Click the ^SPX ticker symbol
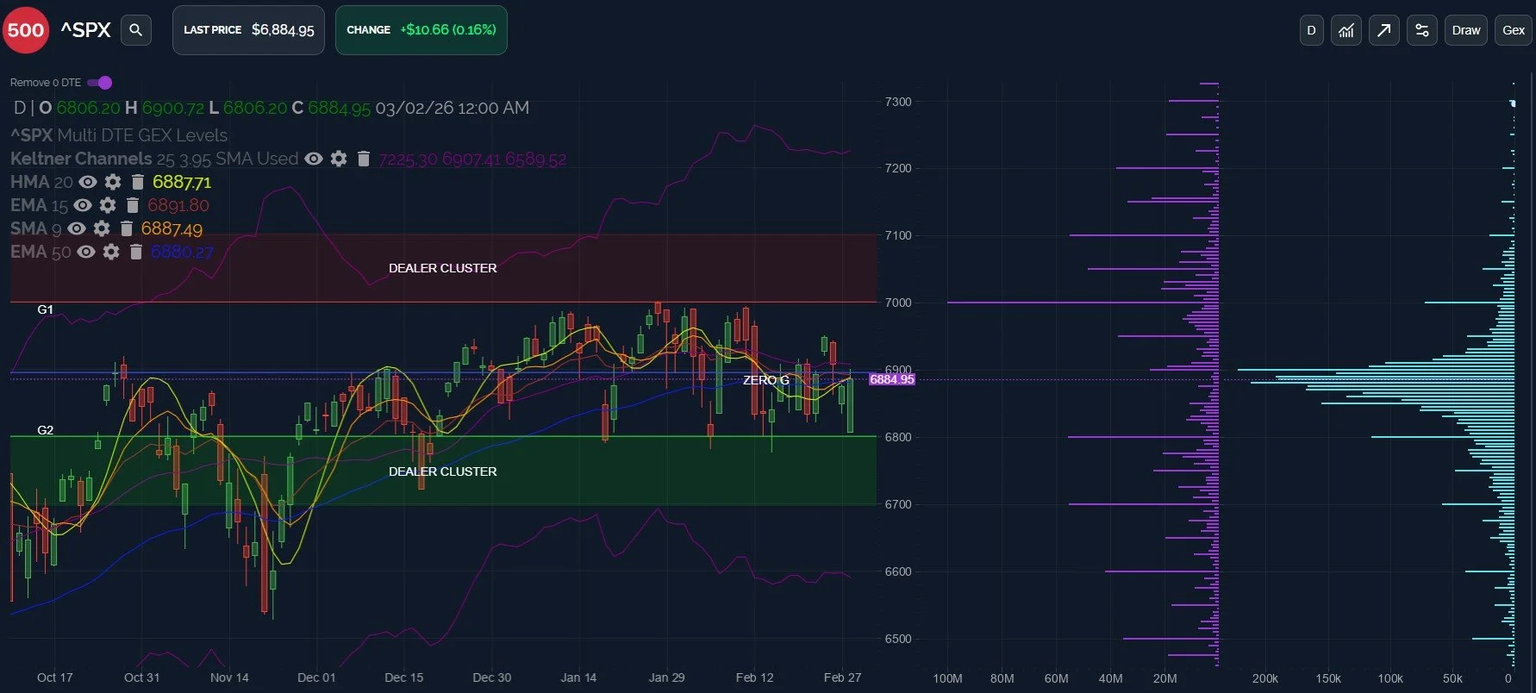1536x693 pixels. point(85,30)
